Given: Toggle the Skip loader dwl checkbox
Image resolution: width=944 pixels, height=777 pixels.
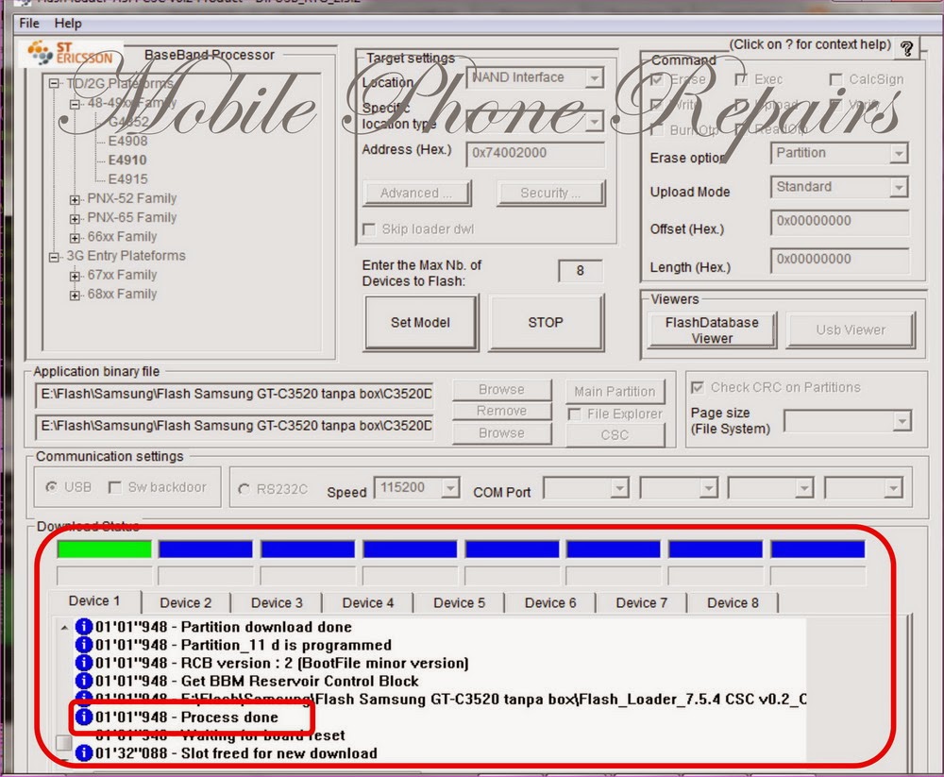Looking at the screenshot, I should 369,229.
